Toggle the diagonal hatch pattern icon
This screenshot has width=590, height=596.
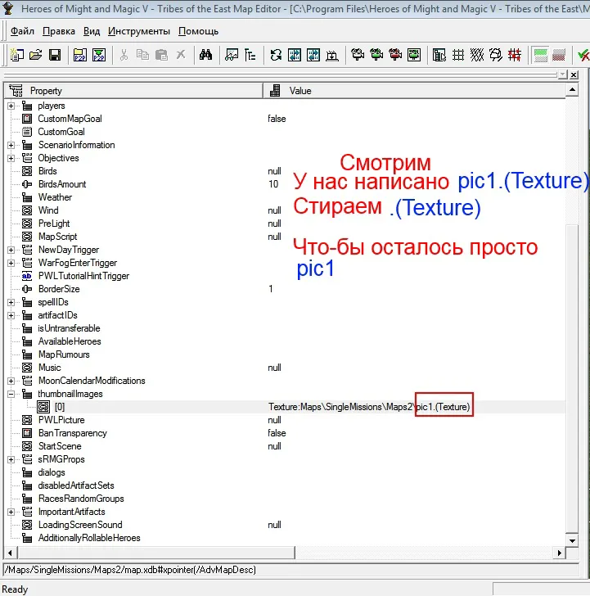pos(477,56)
